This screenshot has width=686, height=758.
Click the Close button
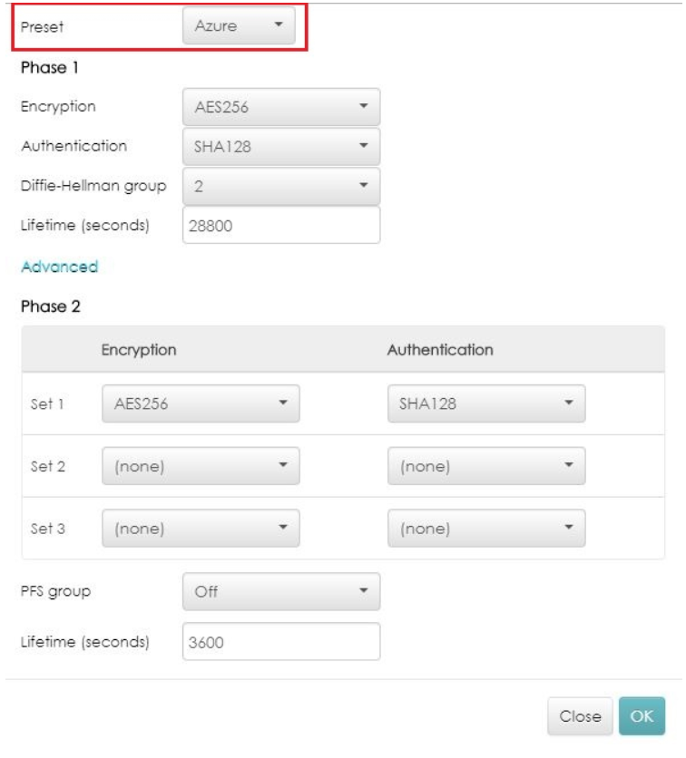[580, 716]
